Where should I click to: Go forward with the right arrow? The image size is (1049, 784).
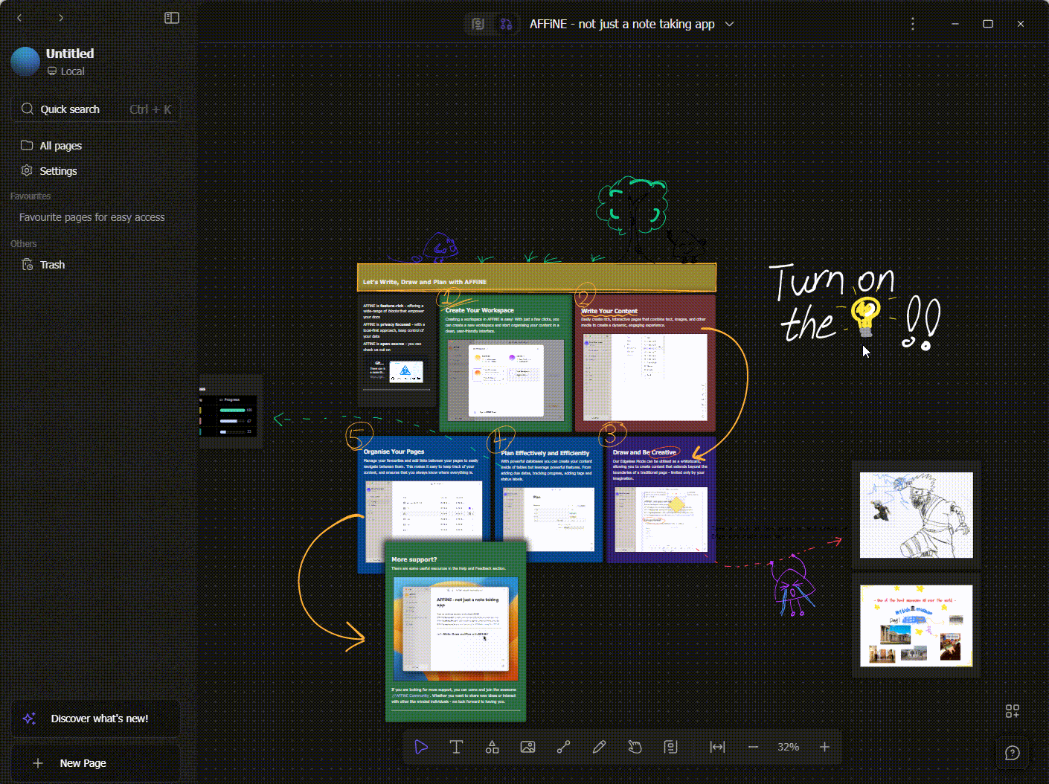click(x=61, y=18)
